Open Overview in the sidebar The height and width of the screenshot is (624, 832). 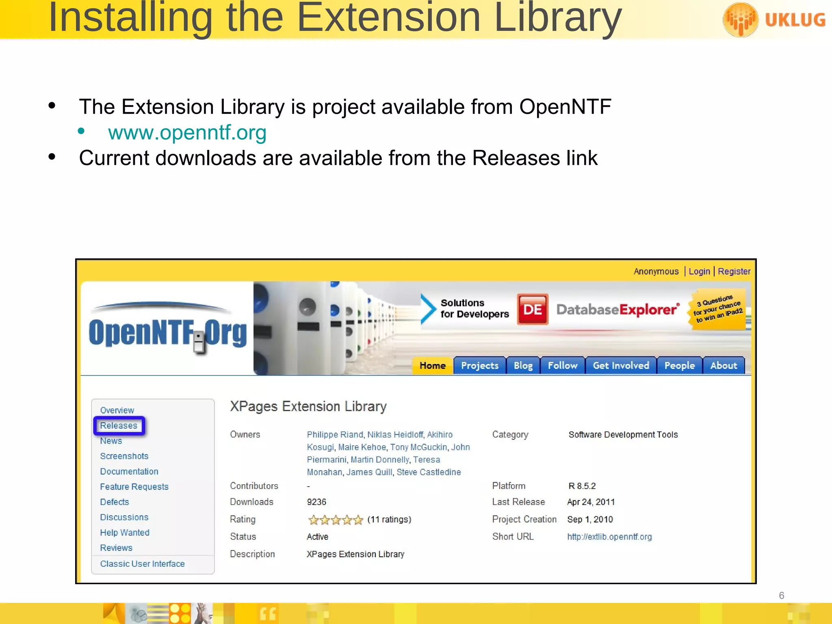[x=117, y=410]
